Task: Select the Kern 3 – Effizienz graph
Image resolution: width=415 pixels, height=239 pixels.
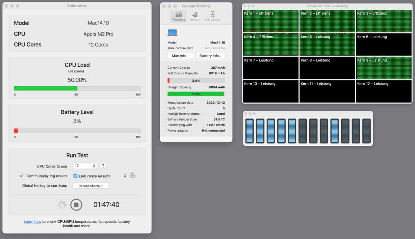Action: point(384,21)
